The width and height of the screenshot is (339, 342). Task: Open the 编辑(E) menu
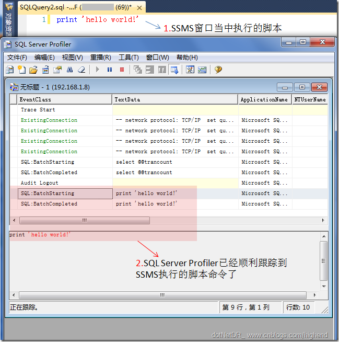(x=44, y=58)
